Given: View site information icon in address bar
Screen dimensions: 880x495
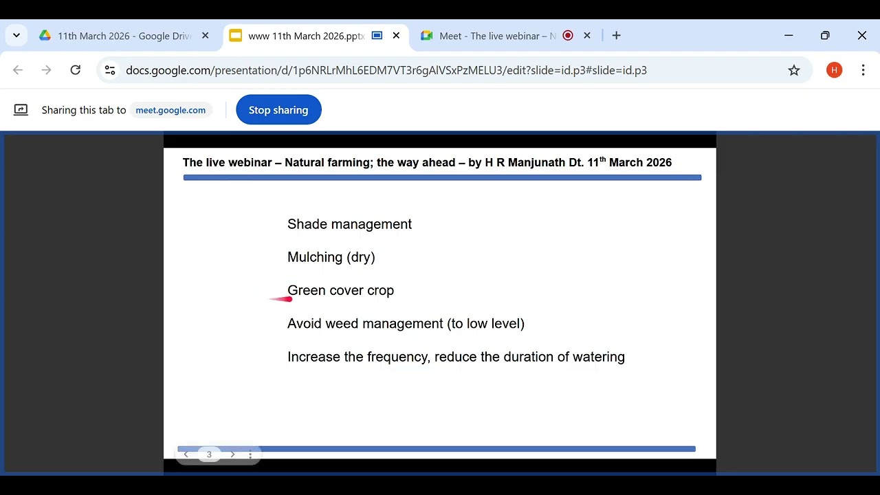Looking at the screenshot, I should [x=110, y=70].
